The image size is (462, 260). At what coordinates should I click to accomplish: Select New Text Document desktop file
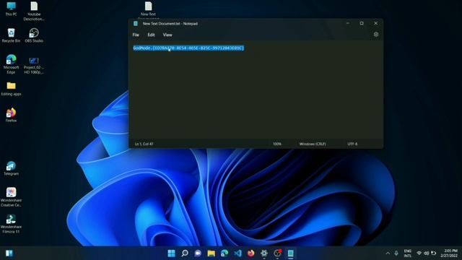click(148, 9)
